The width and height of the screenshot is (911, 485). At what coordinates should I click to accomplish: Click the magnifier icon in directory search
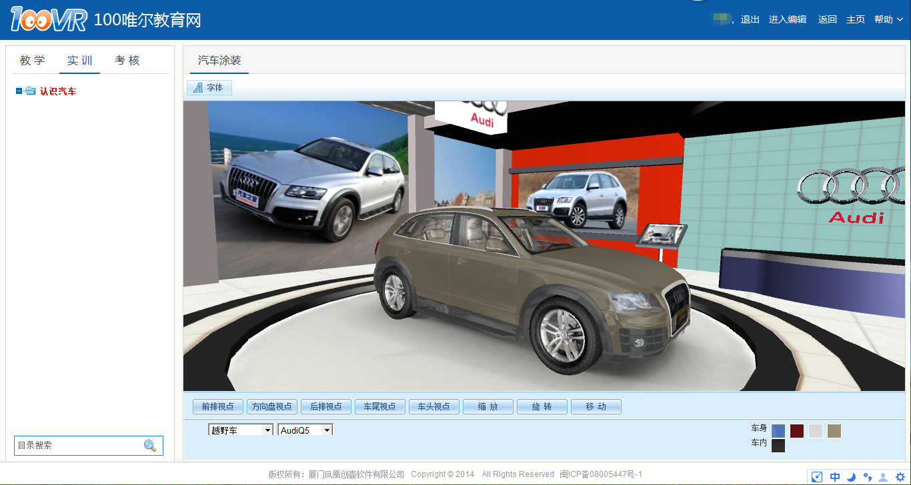[150, 446]
